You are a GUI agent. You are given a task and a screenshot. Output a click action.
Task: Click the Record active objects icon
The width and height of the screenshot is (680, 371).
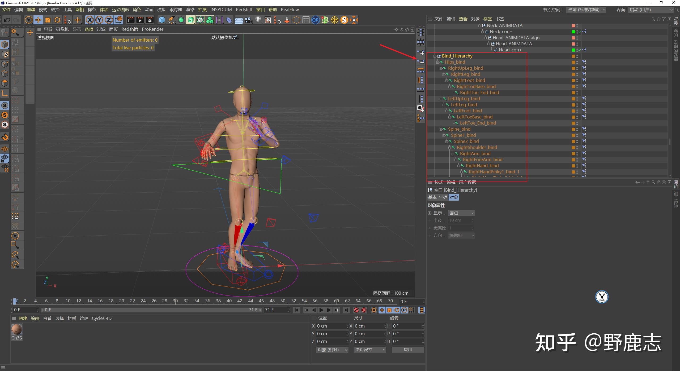pyautogui.click(x=357, y=310)
